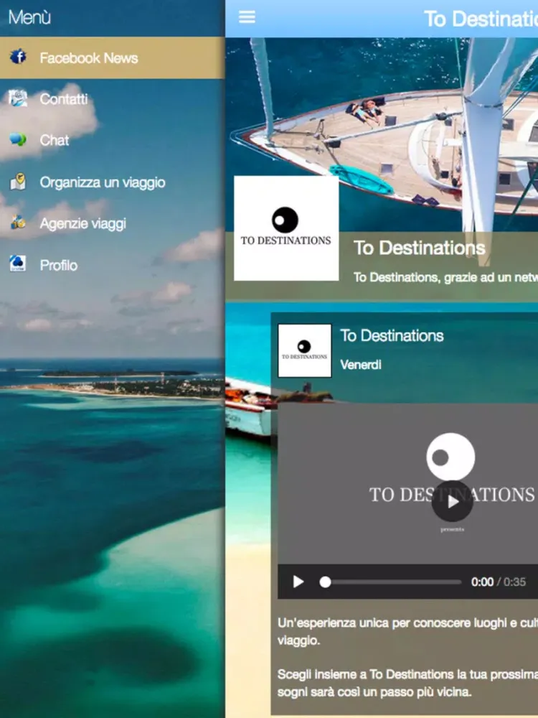
Task: Click the page description starting 'grazie ad un'
Action: (x=445, y=277)
